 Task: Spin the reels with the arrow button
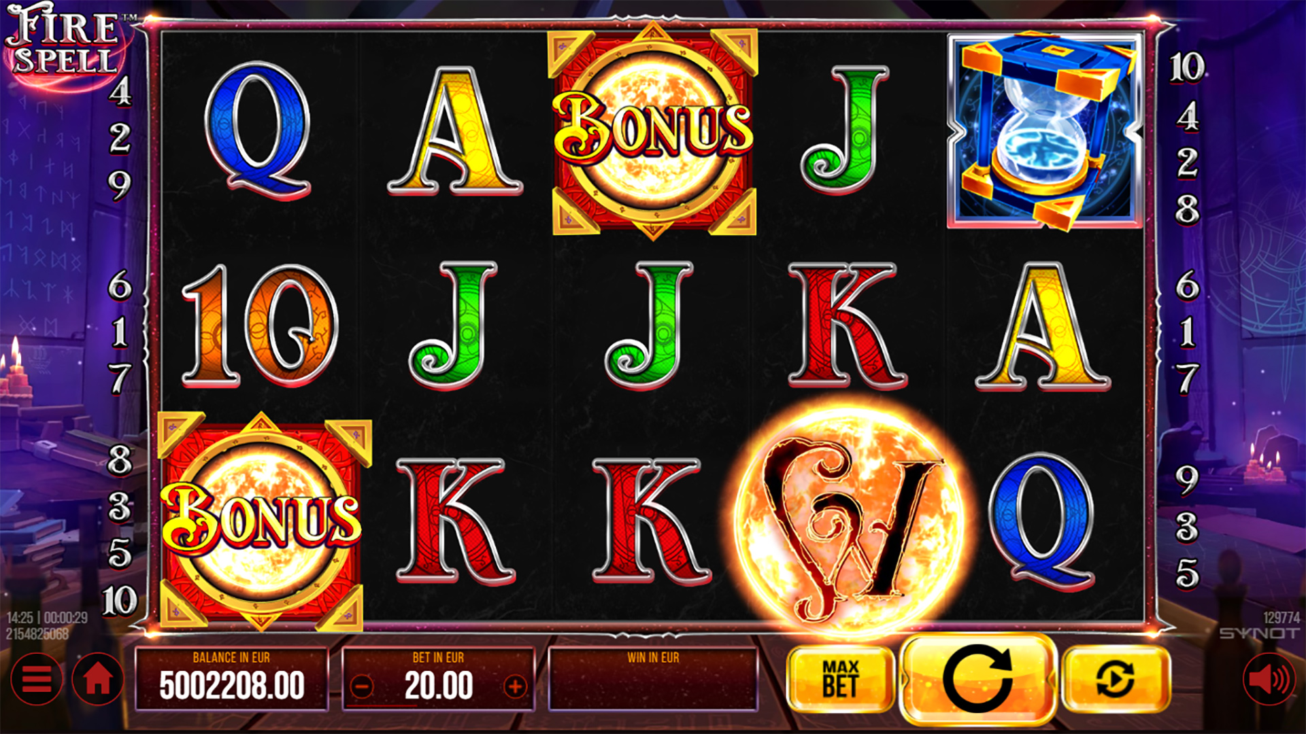pos(977,678)
